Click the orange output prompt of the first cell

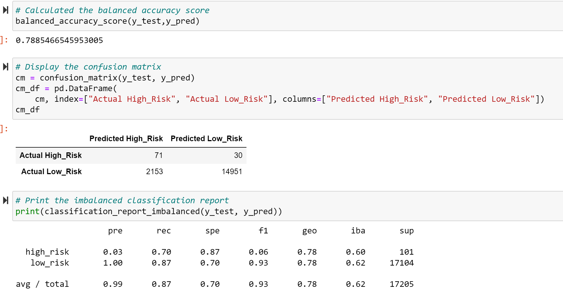(x=3, y=40)
